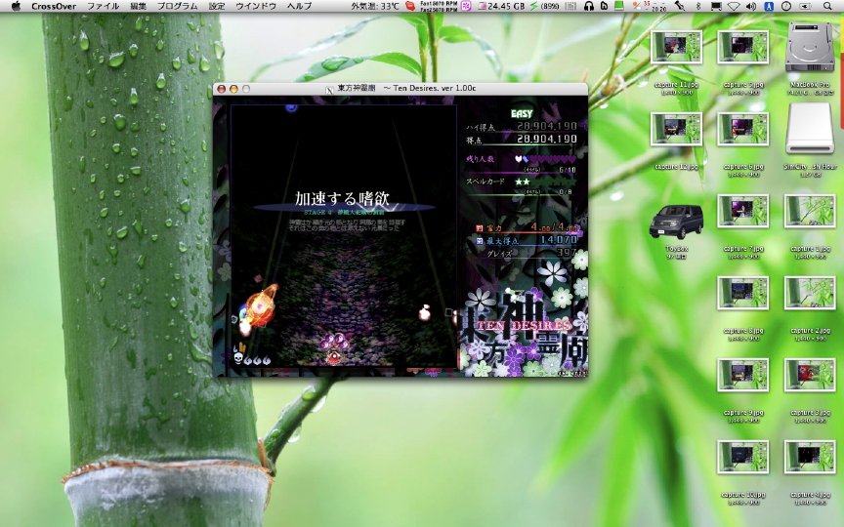This screenshot has width=844, height=527.
Task: Open Spotlight search magnifier
Action: pos(827,6)
